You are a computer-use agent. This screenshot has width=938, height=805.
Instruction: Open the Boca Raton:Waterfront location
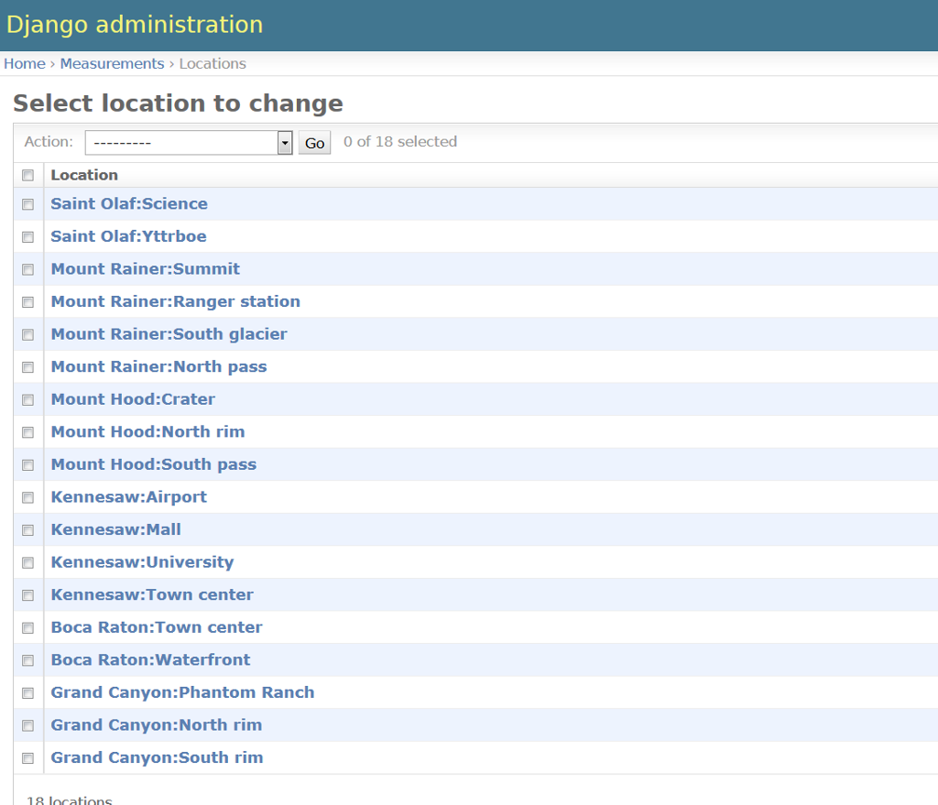pyautogui.click(x=151, y=660)
